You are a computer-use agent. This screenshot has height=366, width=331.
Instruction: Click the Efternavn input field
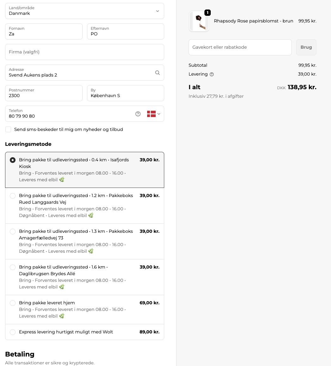(126, 32)
